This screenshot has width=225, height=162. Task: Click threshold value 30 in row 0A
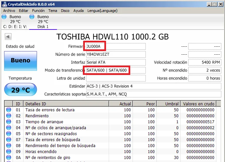176,158
